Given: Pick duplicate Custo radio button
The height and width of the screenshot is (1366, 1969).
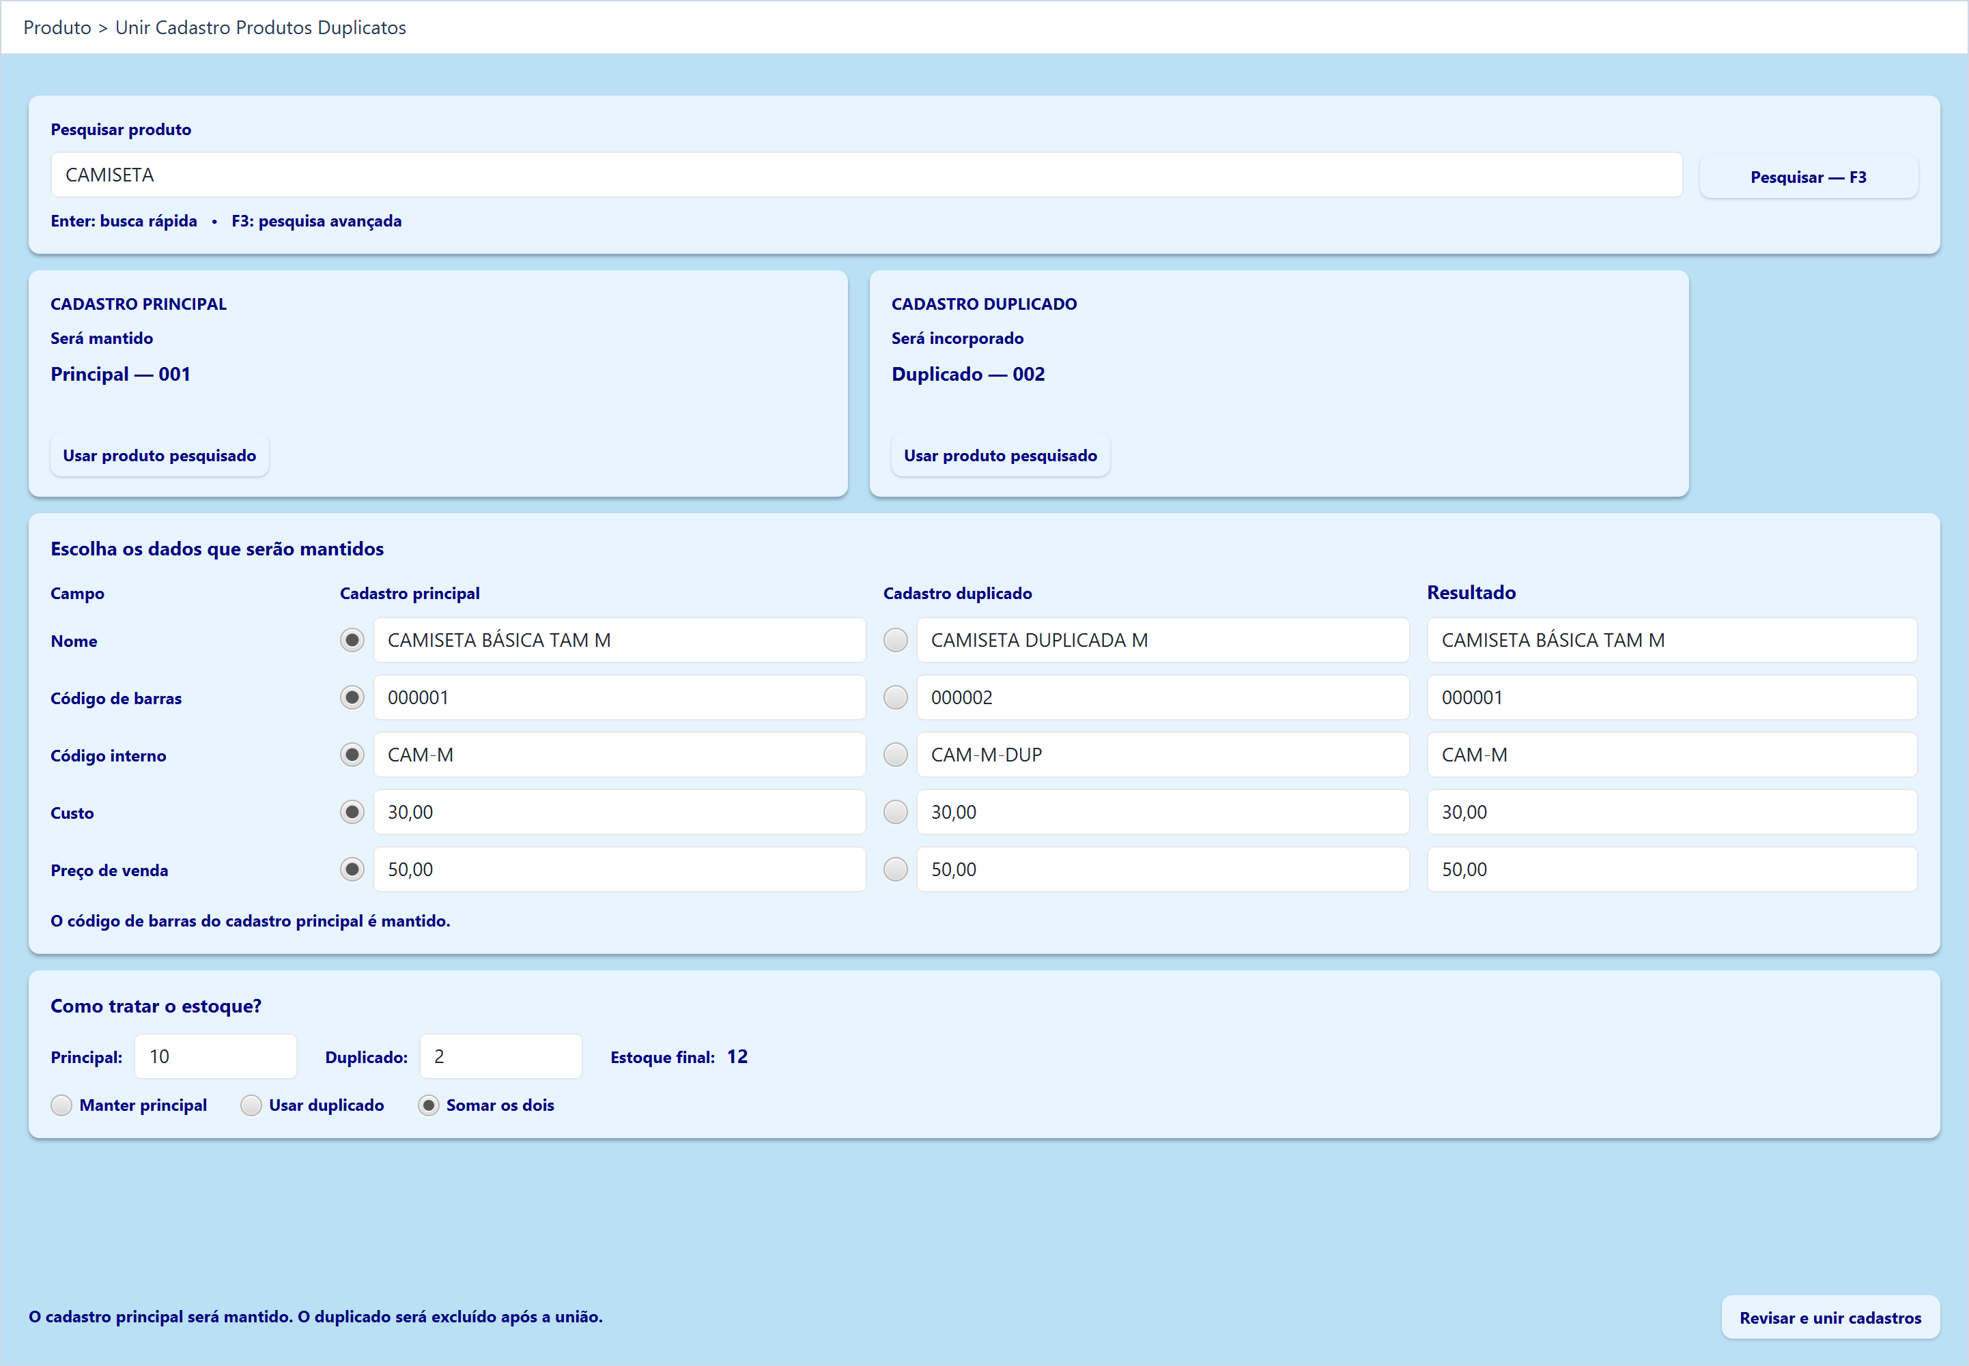Looking at the screenshot, I should coord(895,812).
